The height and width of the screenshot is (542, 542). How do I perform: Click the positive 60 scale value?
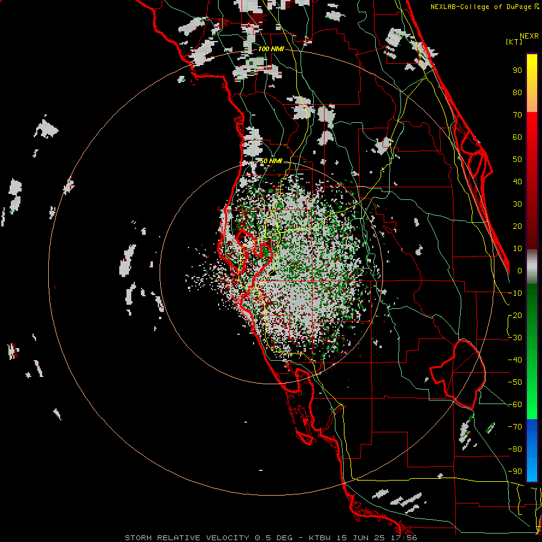517,137
